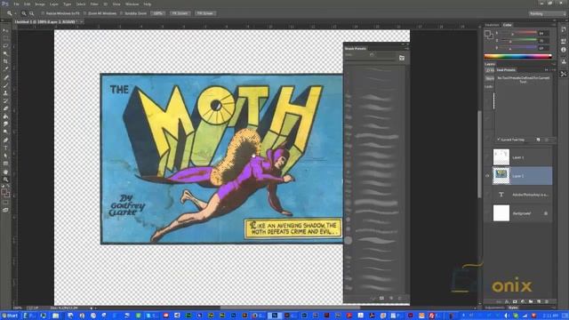Open the Edit menu
Image resolution: width=569 pixels, height=320 pixels.
click(x=28, y=4)
